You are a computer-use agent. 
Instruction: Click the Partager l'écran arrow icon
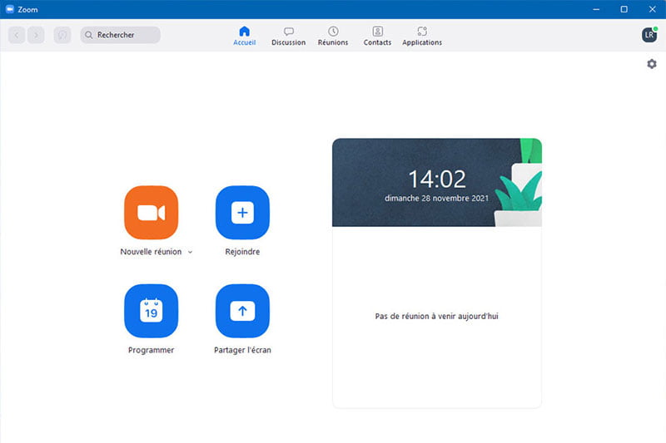(x=242, y=311)
